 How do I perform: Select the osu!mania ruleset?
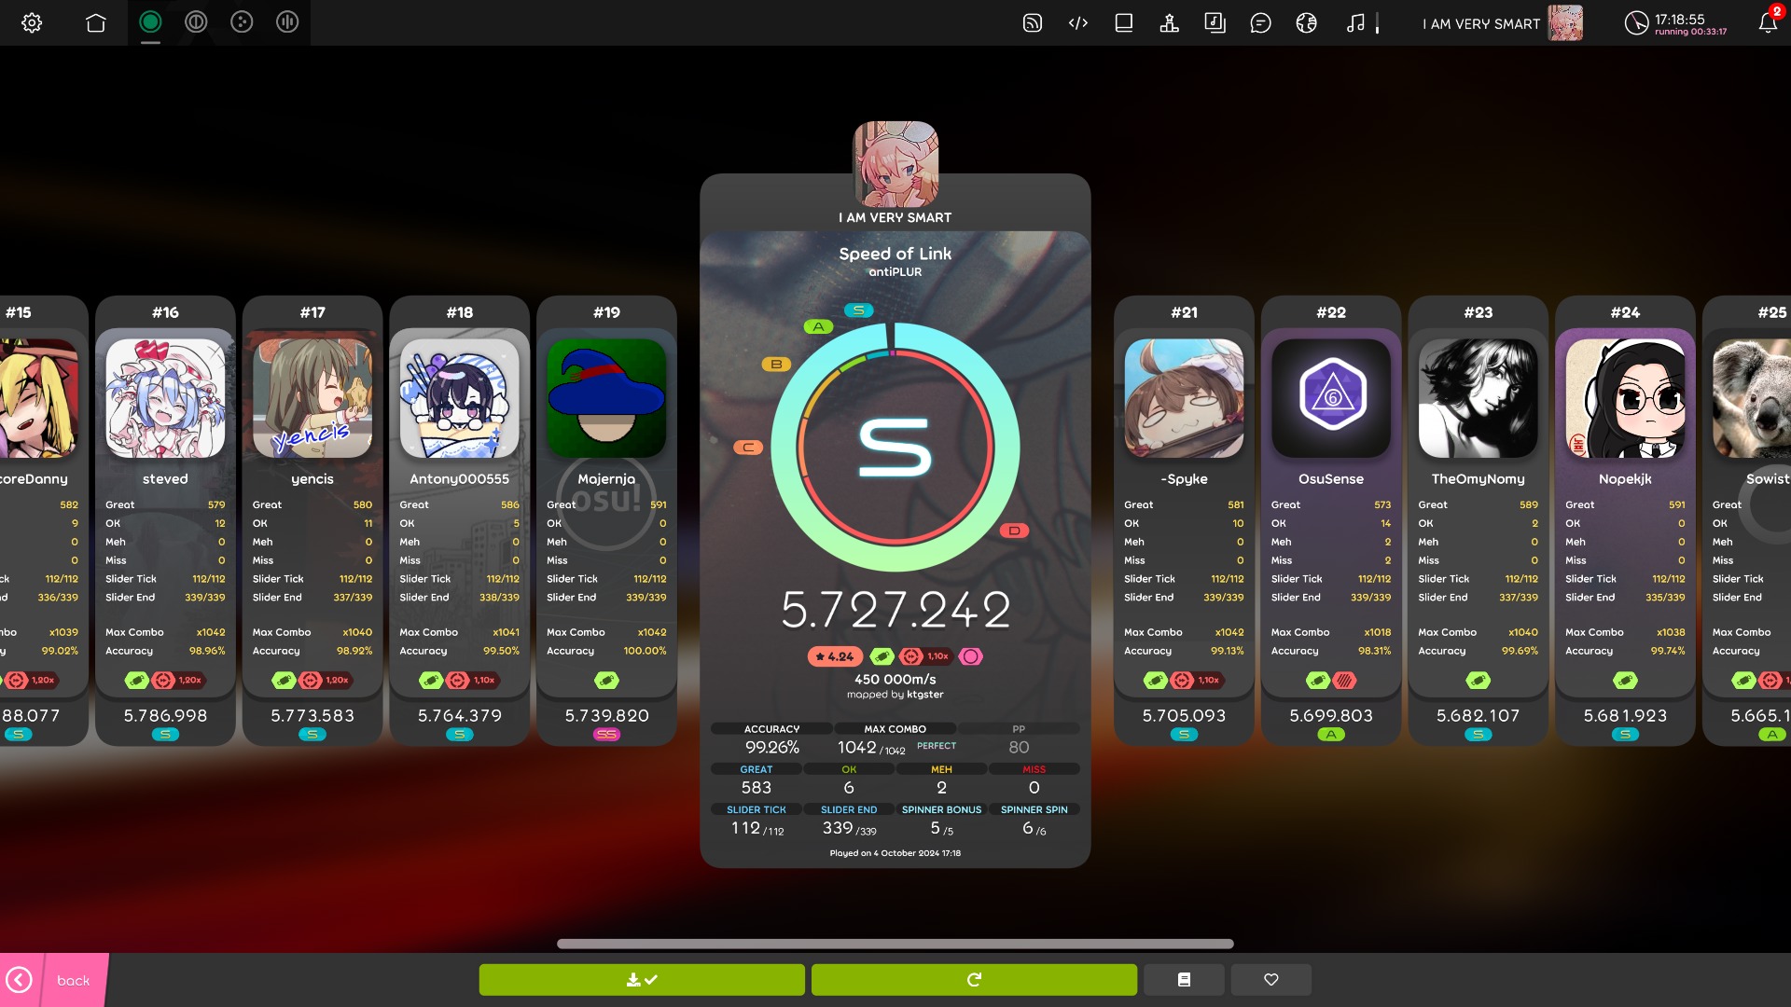click(x=287, y=21)
